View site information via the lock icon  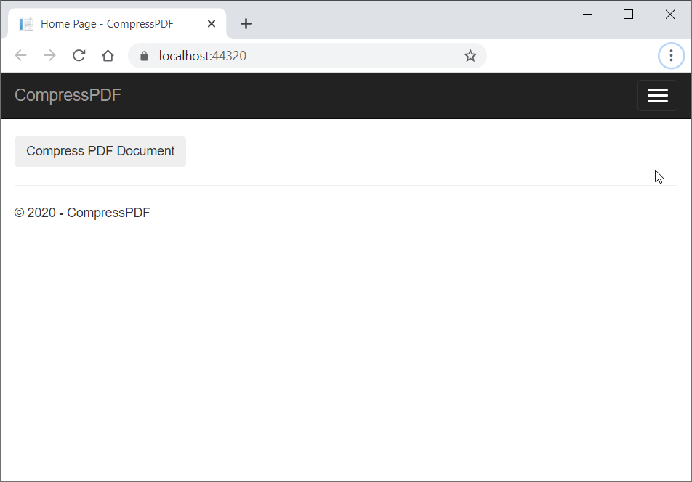(x=144, y=56)
